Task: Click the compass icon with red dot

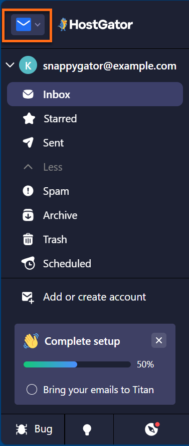Action: [152, 429]
